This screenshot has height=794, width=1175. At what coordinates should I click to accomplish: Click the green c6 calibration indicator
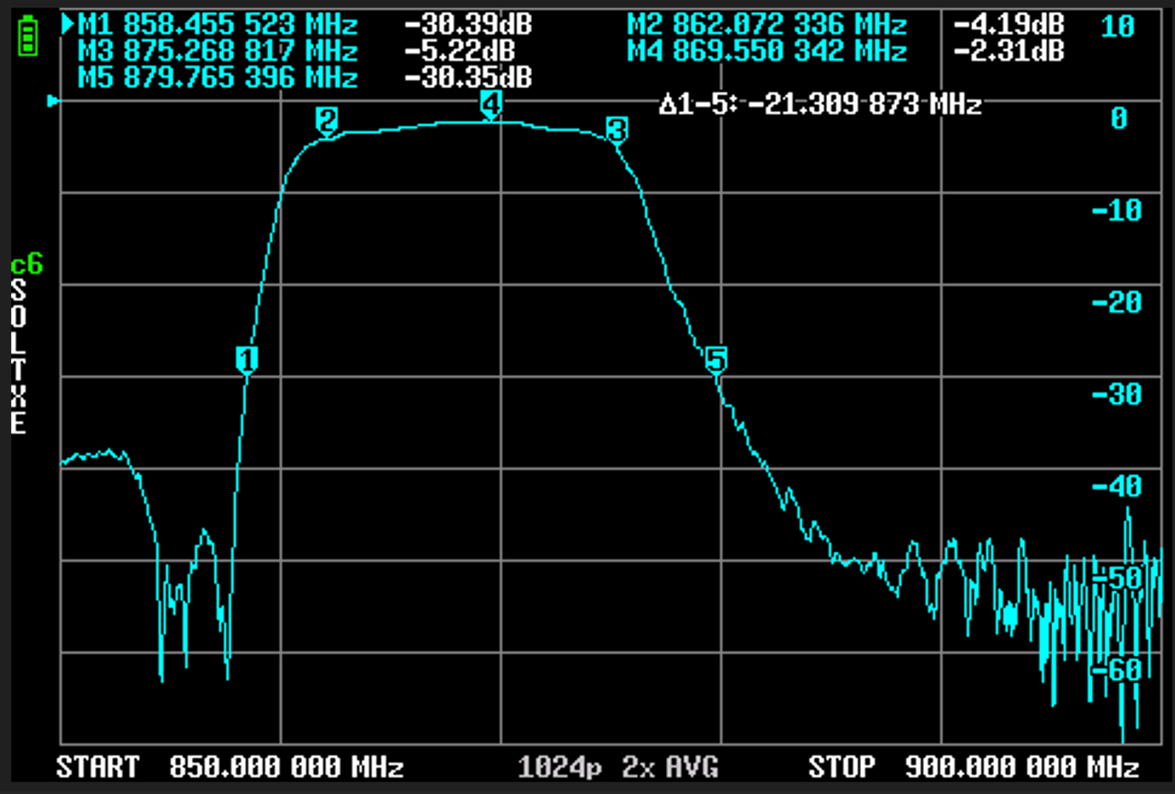tap(26, 266)
